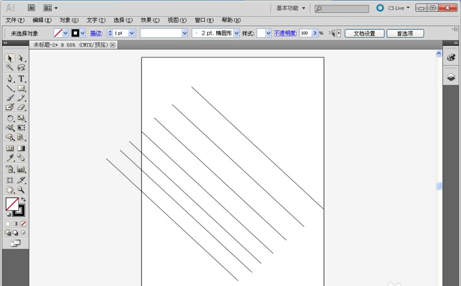
Task: Select the Gradient tool
Action: tap(21, 149)
